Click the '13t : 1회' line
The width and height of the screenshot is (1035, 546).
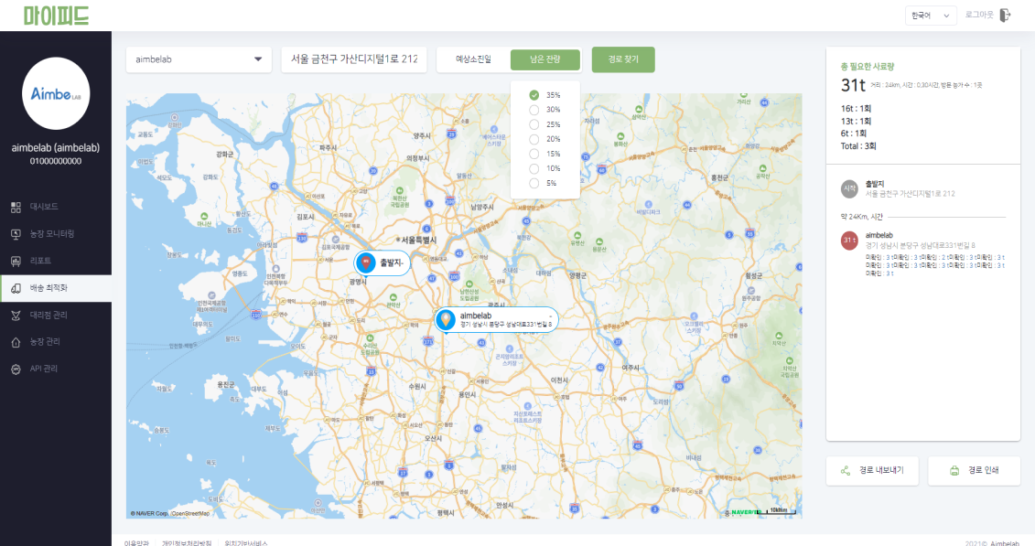click(x=857, y=121)
